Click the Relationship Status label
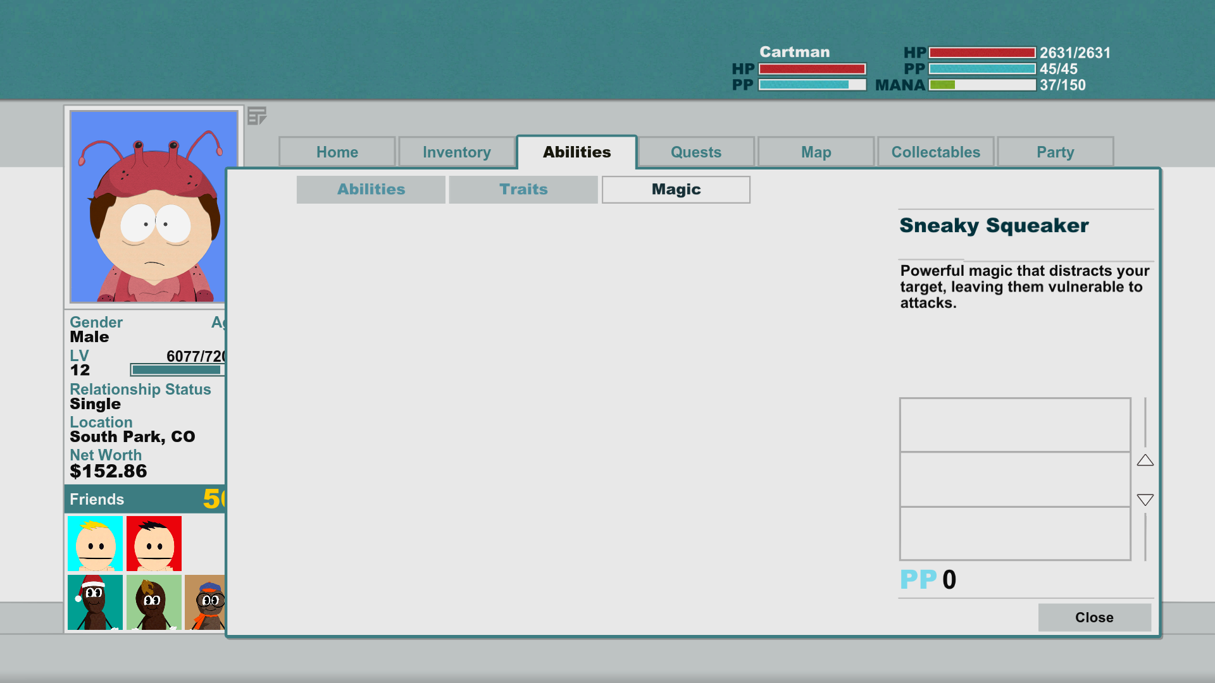The width and height of the screenshot is (1215, 683). 140,390
